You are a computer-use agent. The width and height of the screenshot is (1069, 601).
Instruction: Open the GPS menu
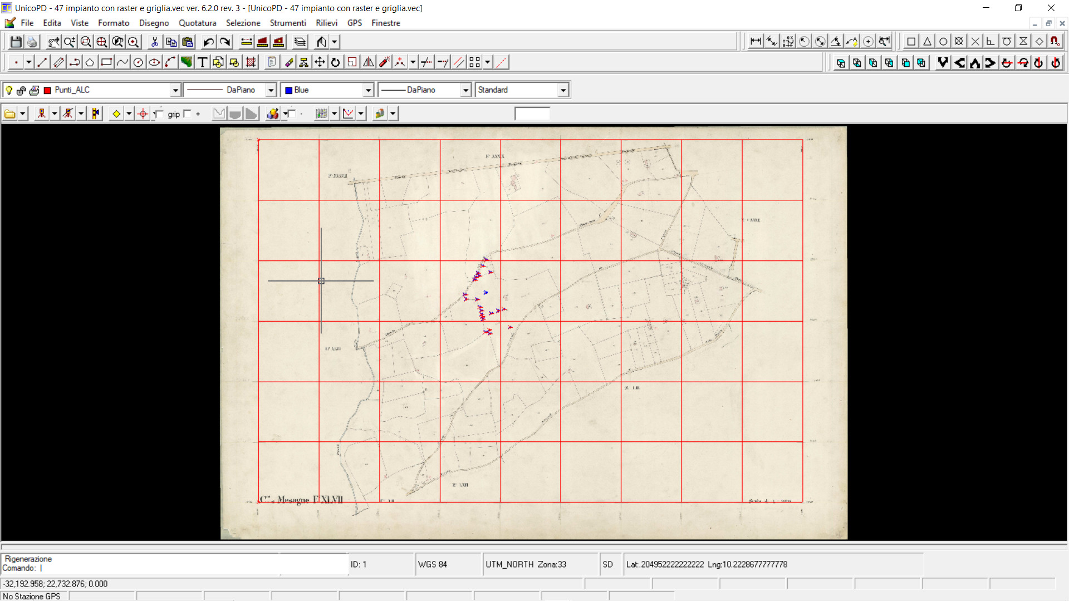coord(355,23)
